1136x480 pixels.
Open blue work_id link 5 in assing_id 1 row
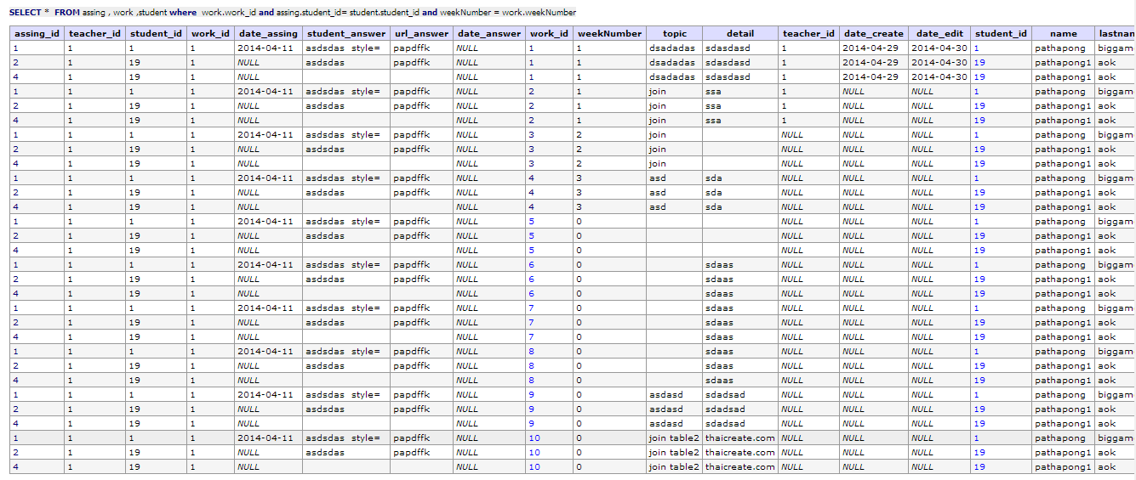click(x=532, y=221)
